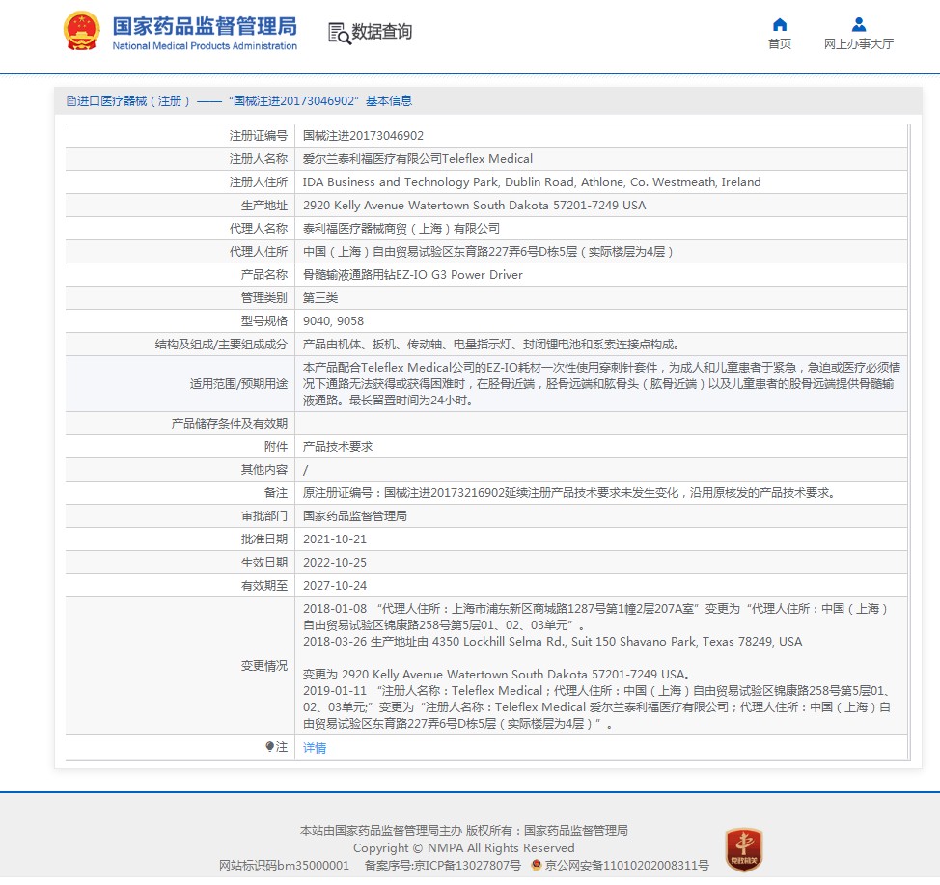This screenshot has width=940, height=885.
Task: Select the 2018-01-08 change record entry
Action: (x=595, y=617)
